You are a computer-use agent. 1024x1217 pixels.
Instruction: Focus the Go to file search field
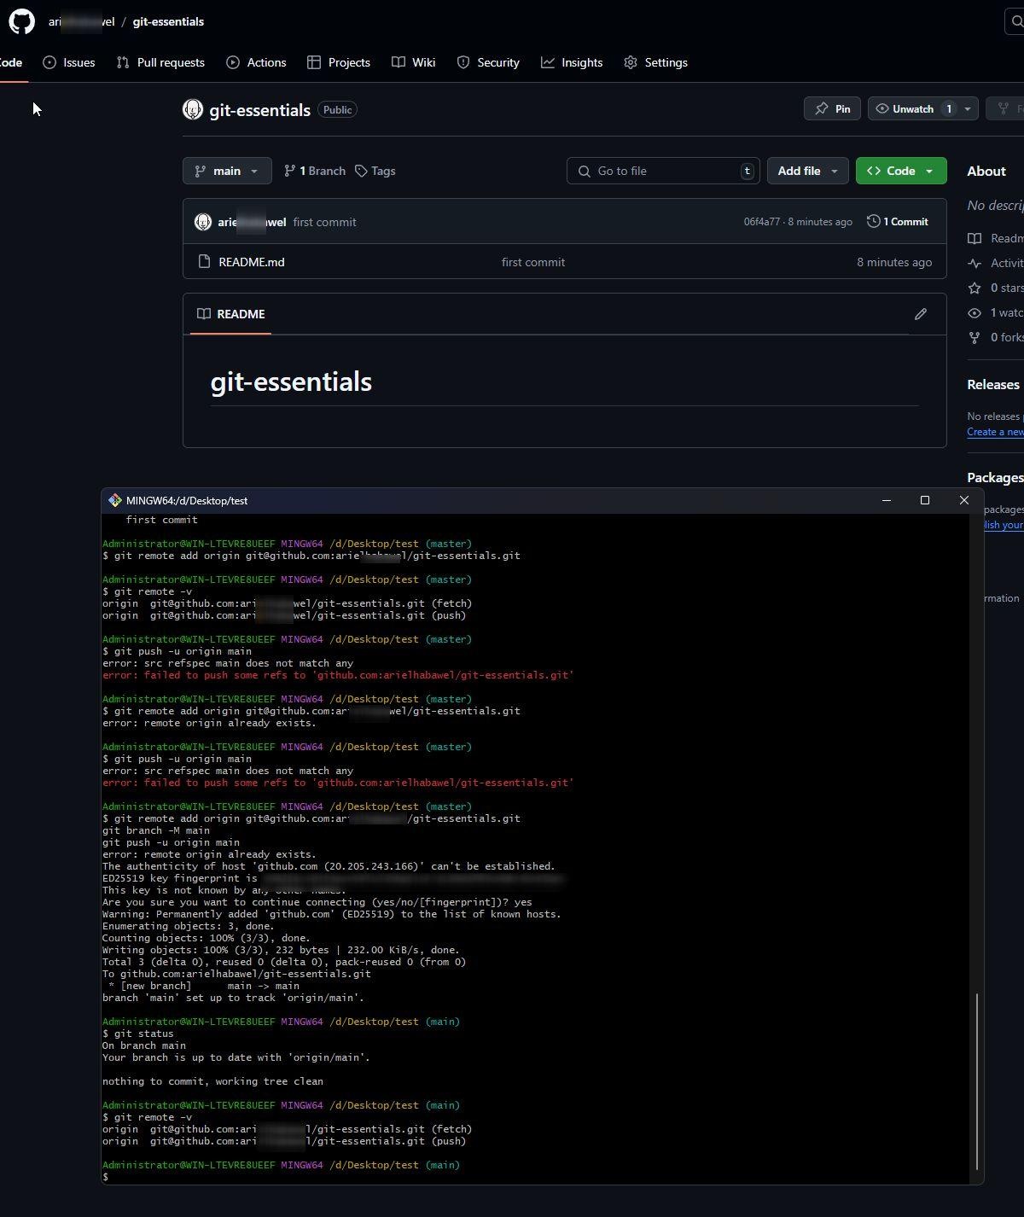(663, 171)
